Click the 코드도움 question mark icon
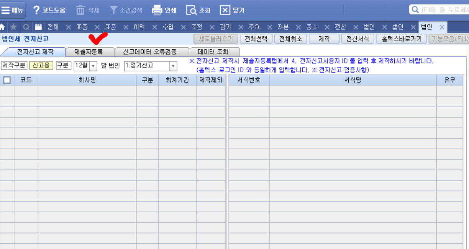469x249 pixels. [36, 10]
